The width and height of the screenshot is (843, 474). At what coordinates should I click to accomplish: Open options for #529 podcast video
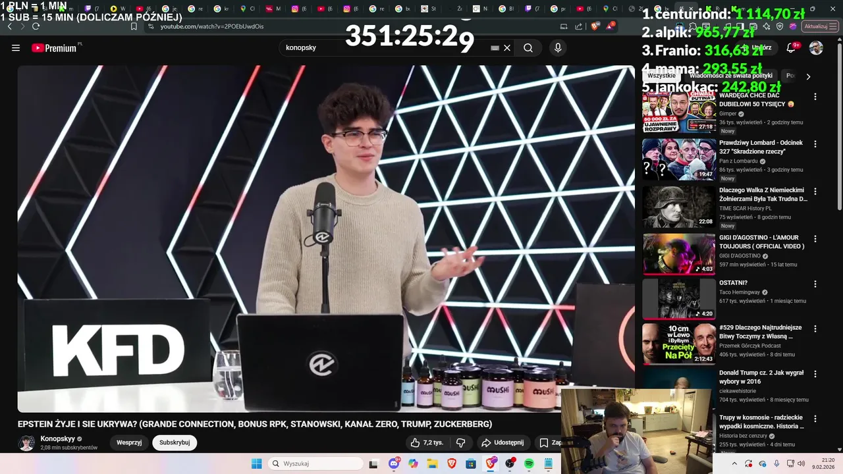(x=815, y=329)
